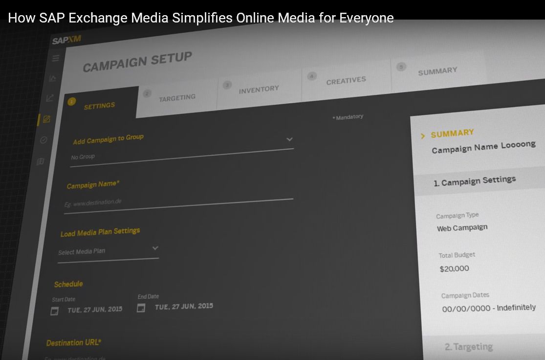The height and width of the screenshot is (360, 545).
Task: Click the 'Load Media Plan Settings' label
Action: point(100,232)
